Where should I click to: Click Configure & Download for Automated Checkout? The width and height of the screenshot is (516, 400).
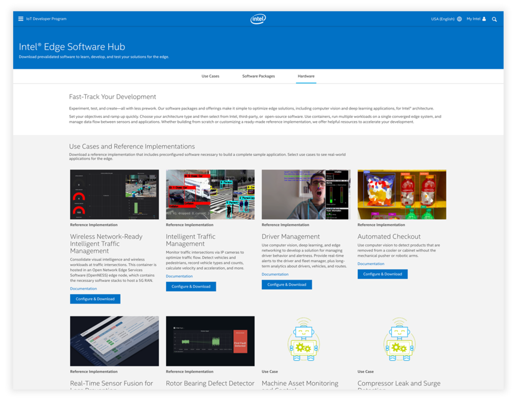tap(382, 274)
